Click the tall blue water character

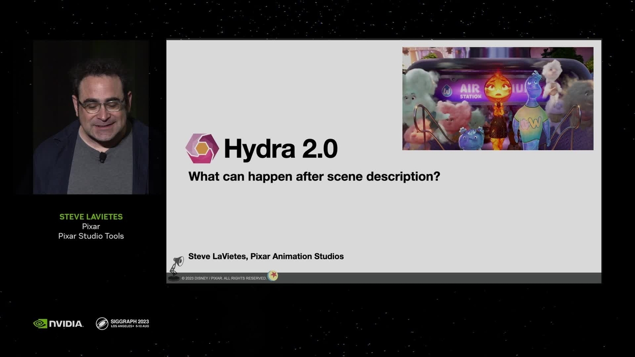[532, 112]
